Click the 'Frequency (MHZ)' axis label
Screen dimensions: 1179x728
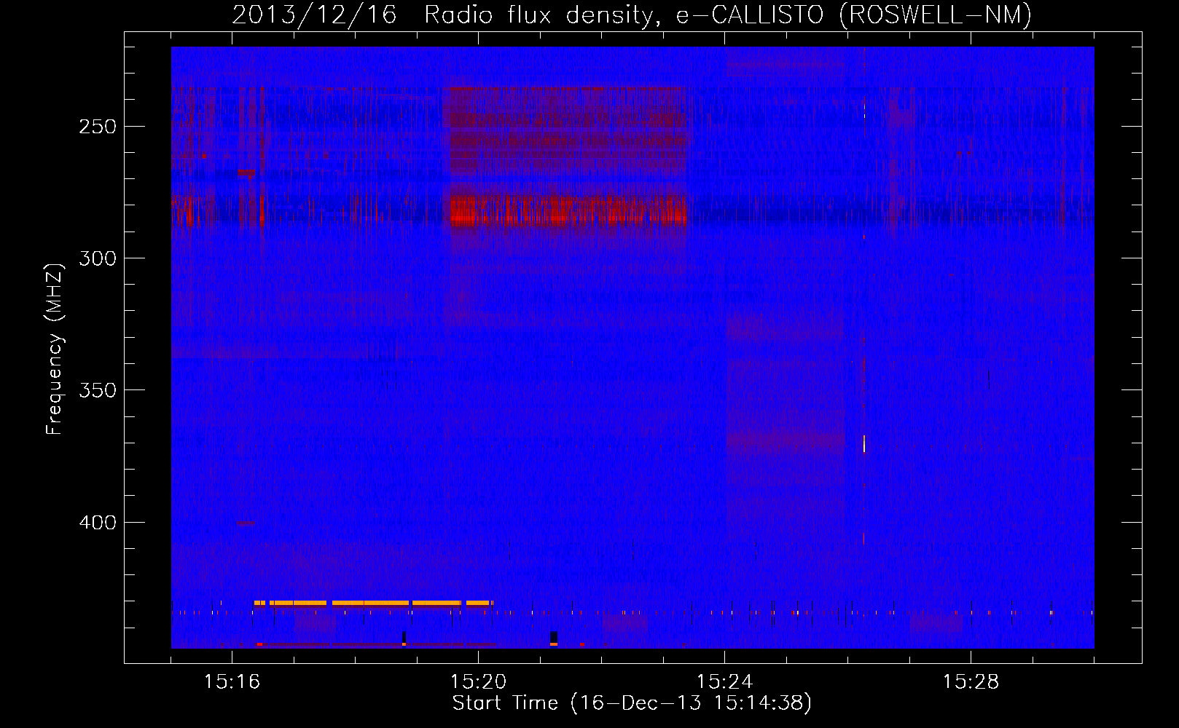[x=55, y=349]
